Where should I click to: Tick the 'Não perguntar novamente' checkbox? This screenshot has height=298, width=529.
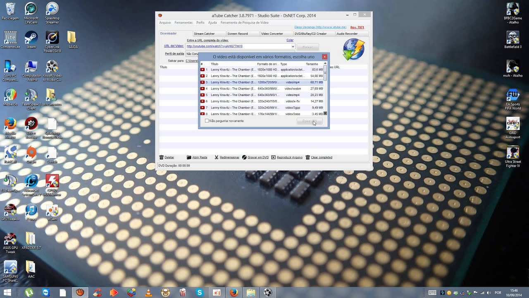click(207, 121)
